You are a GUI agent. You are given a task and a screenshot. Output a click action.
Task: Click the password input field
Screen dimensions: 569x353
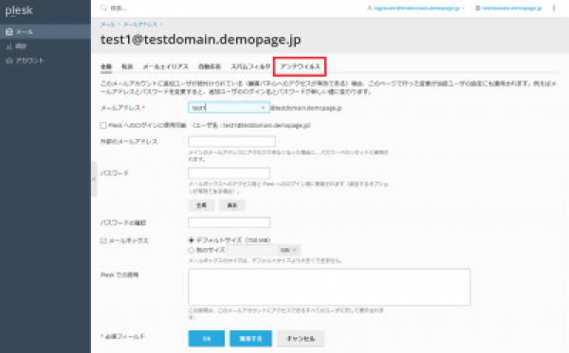pos(229,173)
